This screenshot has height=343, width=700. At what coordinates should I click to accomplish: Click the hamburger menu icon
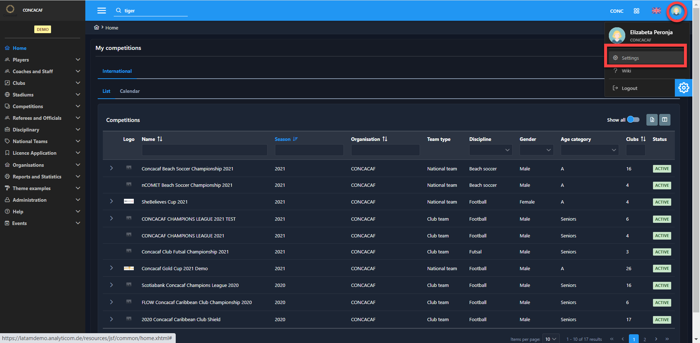pyautogui.click(x=101, y=11)
